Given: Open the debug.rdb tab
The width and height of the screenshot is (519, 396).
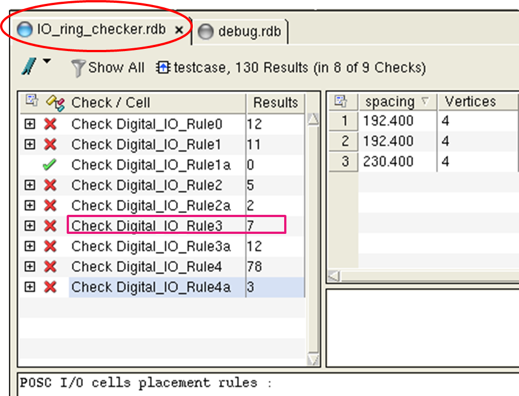Looking at the screenshot, I should (240, 32).
